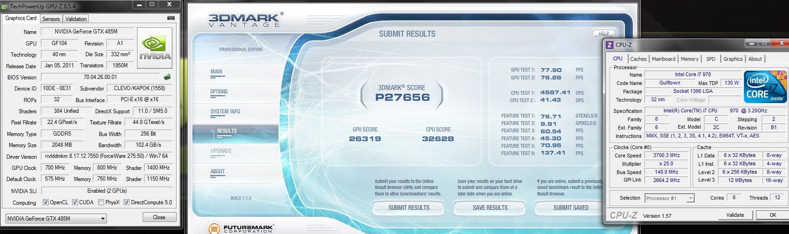Click the Subvendor value CLEVO/KAPOK (1558)
Viewport: 789px width, 234px height.
tap(139, 88)
